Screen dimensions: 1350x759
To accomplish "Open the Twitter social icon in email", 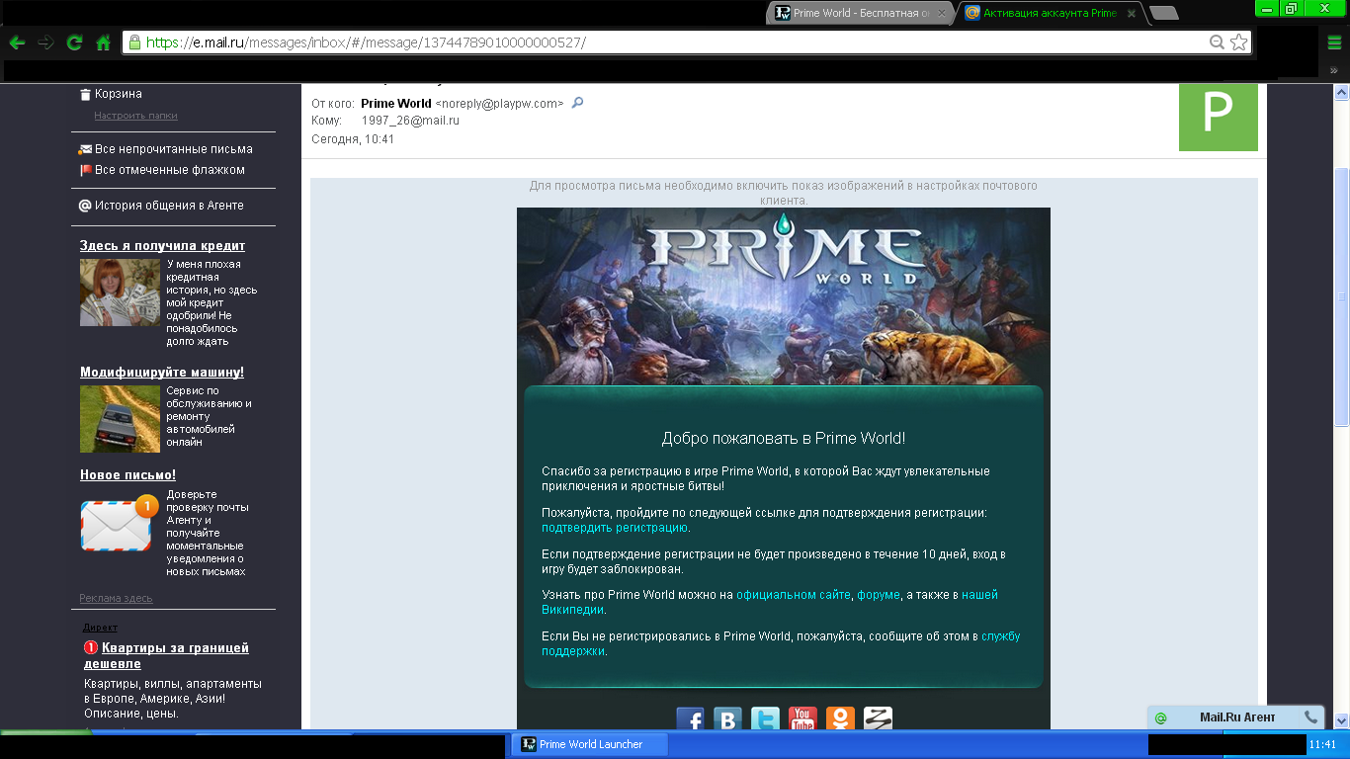I will pyautogui.click(x=765, y=719).
